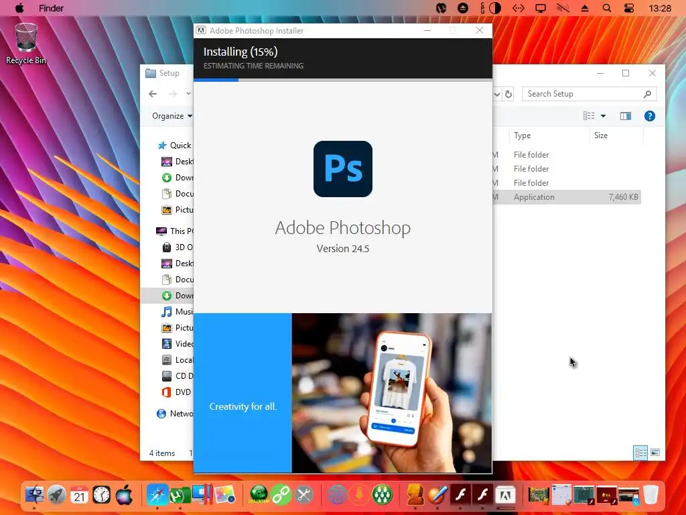Click the first File folder row type cell

click(531, 155)
